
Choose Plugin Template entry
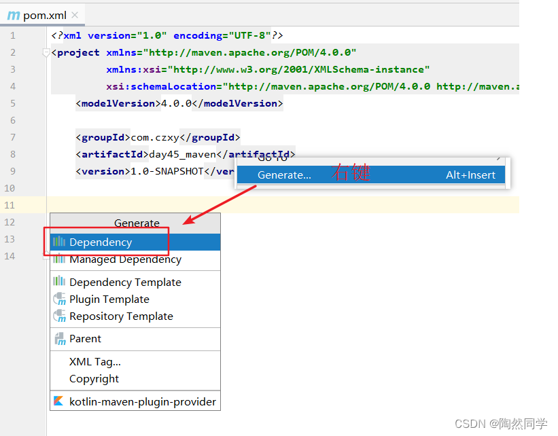coord(135,299)
